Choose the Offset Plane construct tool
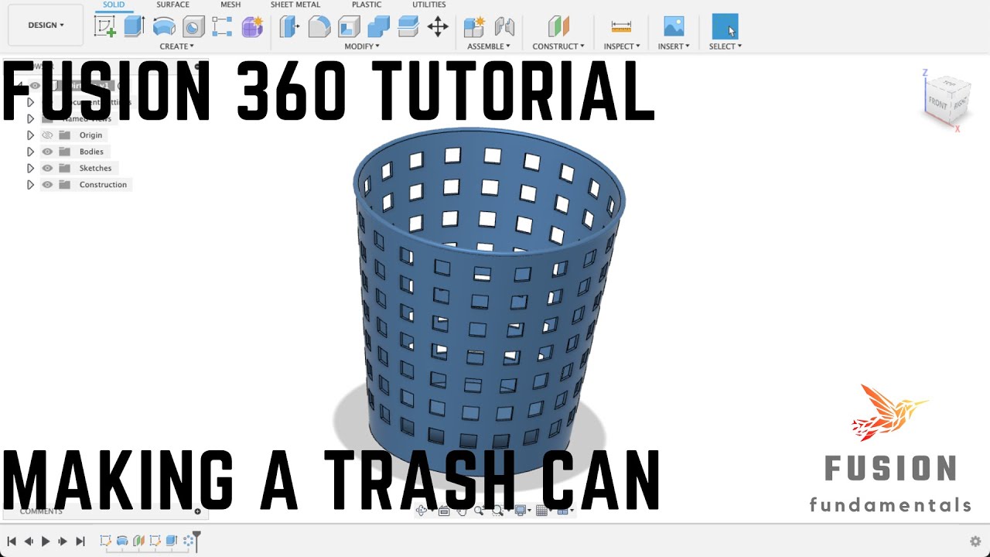Image resolution: width=990 pixels, height=557 pixels. (x=558, y=27)
